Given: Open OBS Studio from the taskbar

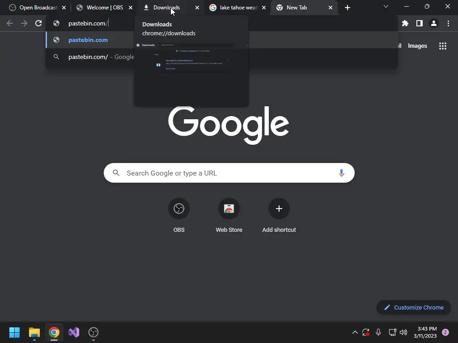Looking at the screenshot, I should coord(93,332).
